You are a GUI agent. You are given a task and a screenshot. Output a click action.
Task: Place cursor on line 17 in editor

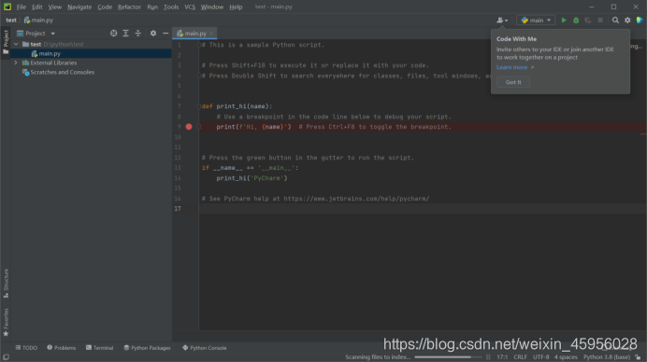click(x=423, y=209)
